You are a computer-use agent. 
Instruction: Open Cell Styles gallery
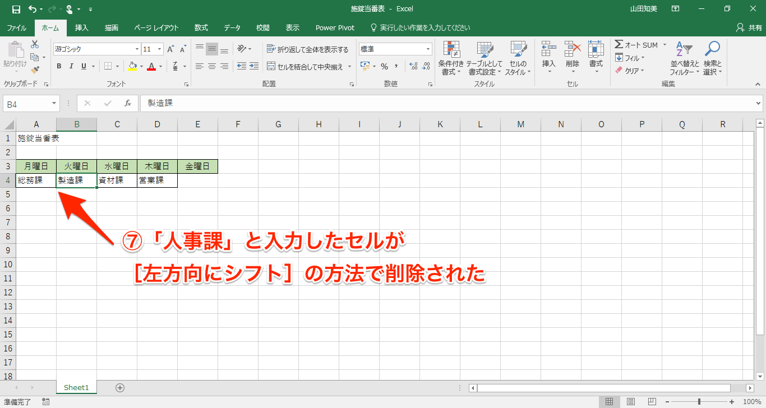[x=518, y=58]
